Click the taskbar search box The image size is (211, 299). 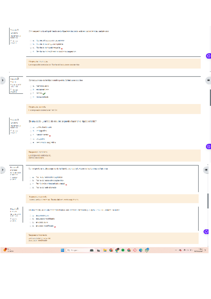pos(76,250)
